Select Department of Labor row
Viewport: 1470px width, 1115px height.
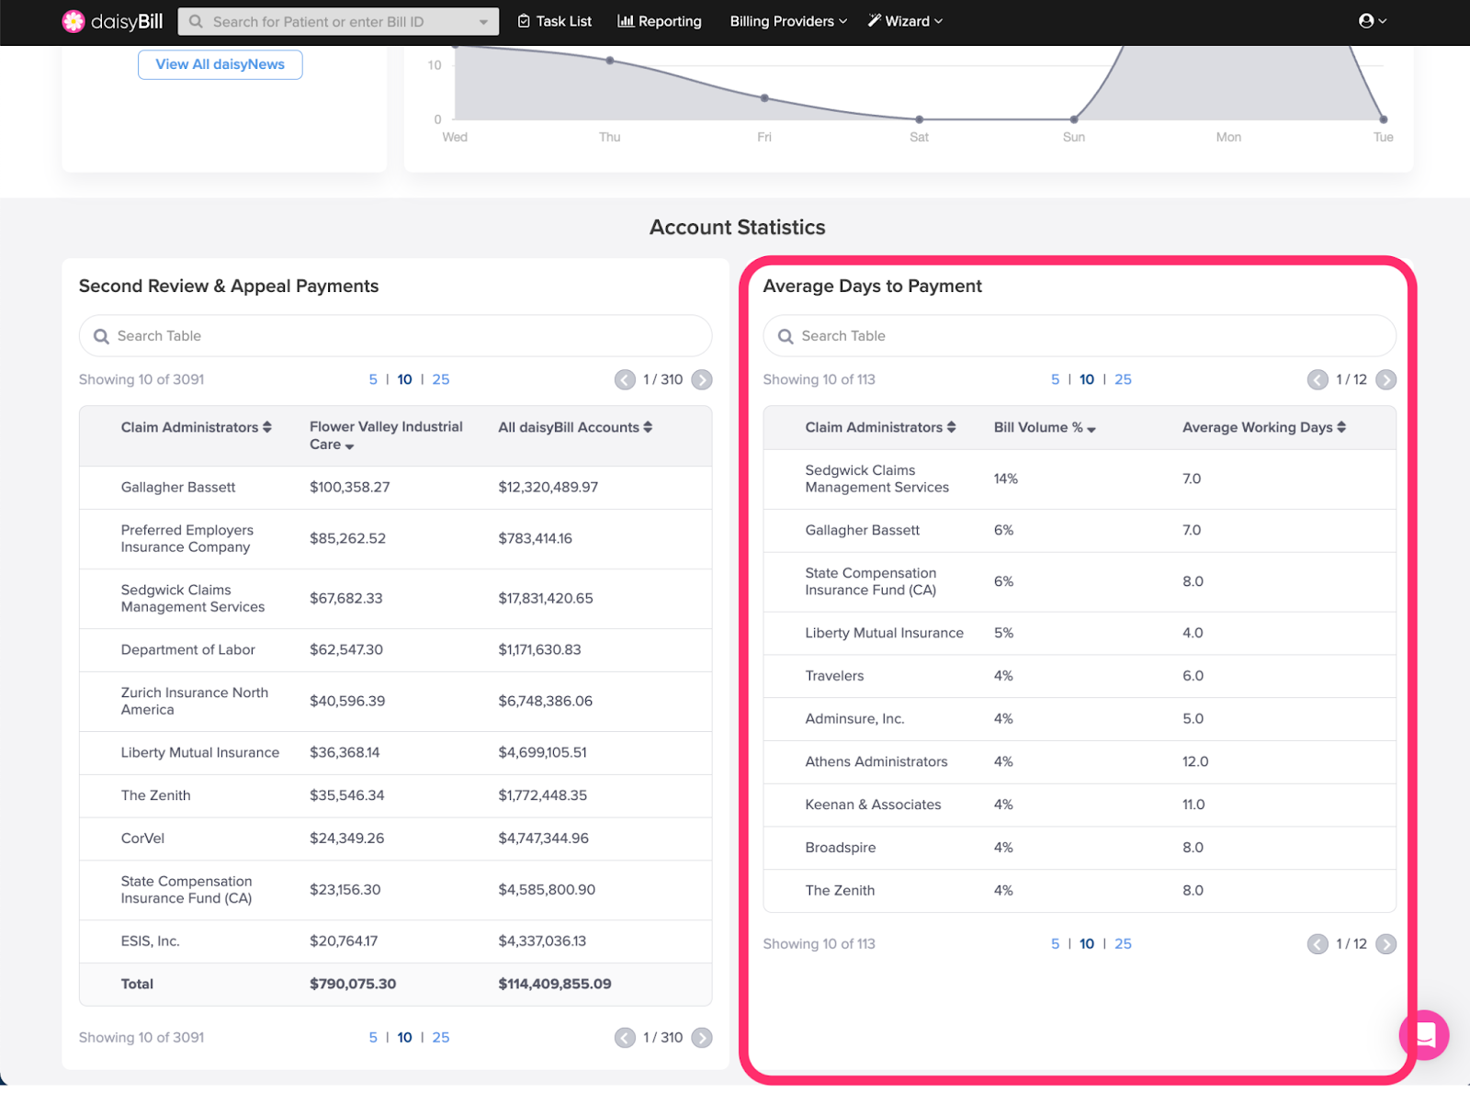[395, 650]
